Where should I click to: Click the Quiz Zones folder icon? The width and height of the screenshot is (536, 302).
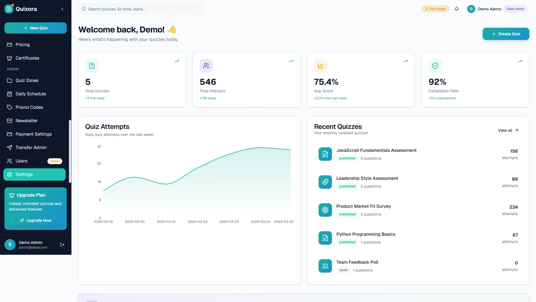(x=9, y=81)
